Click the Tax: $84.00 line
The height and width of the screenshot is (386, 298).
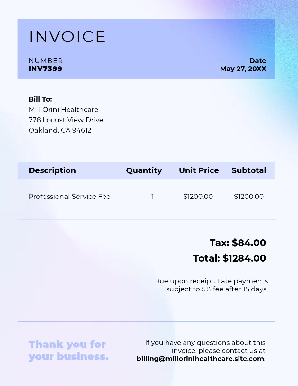(x=238, y=243)
